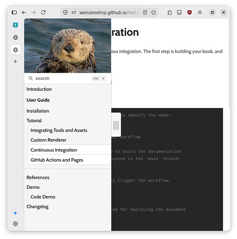Viewport: 237px width, 239px height.
Task: Open the Code Demo page
Action: tap(43, 197)
